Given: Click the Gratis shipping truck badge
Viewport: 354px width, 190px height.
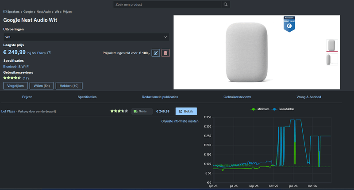Looking at the screenshot, I should click(x=142, y=111).
